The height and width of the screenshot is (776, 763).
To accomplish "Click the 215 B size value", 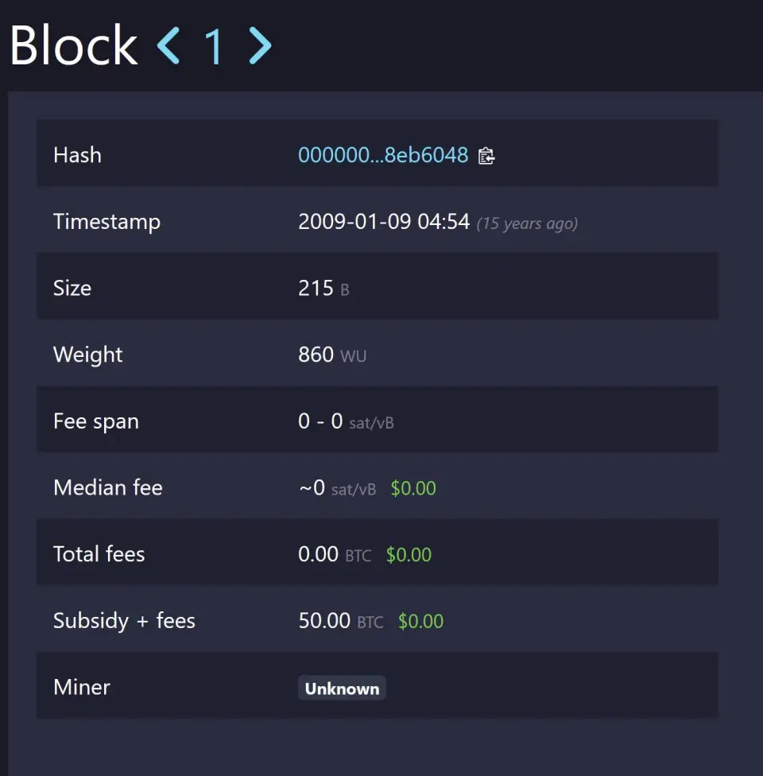I will click(323, 288).
